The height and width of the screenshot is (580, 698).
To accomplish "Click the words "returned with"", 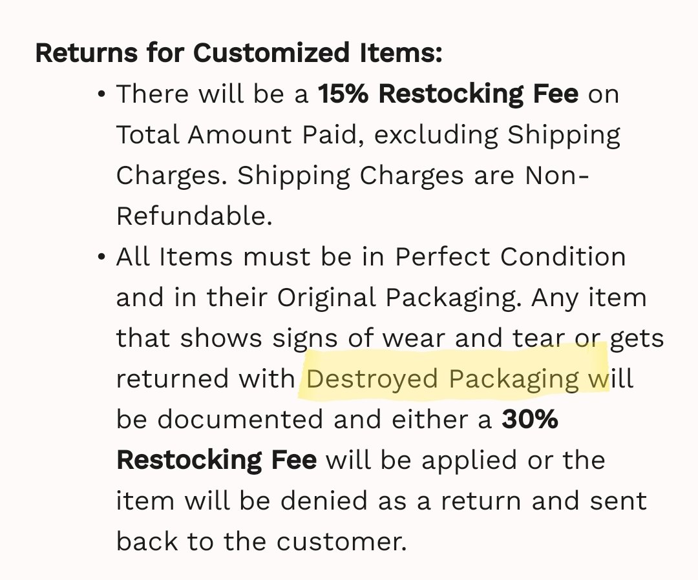I will point(206,379).
